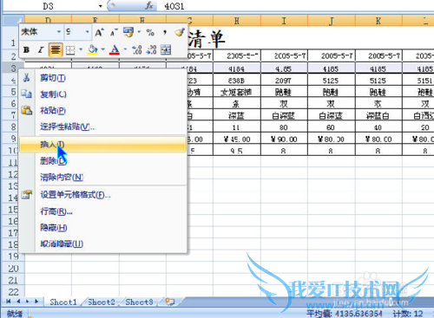Click cell K4 showing 5125
Viewport: 434px width, 318px height.
click(378, 81)
